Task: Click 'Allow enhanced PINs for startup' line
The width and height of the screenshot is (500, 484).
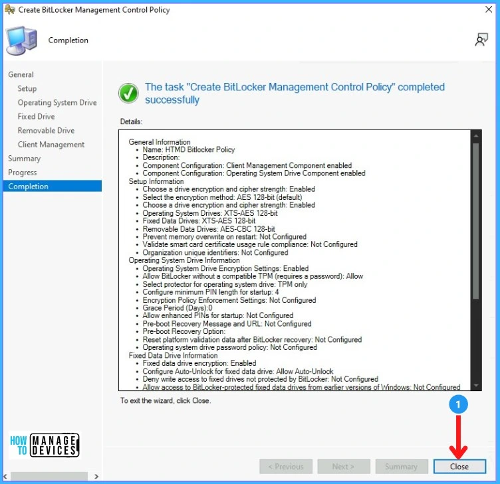Action: 218,315
